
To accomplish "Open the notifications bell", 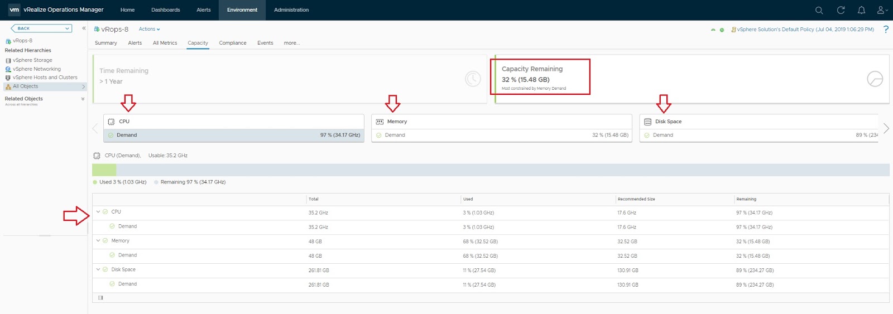I will [x=861, y=10].
